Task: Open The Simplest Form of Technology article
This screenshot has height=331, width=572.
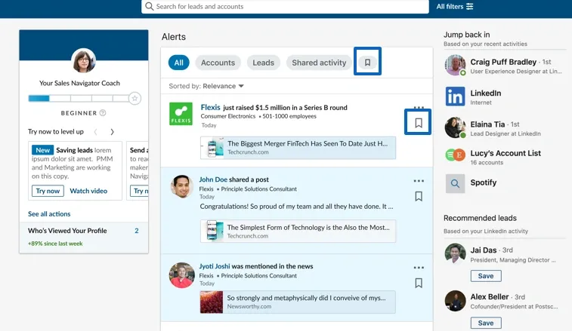Action: 298,231
